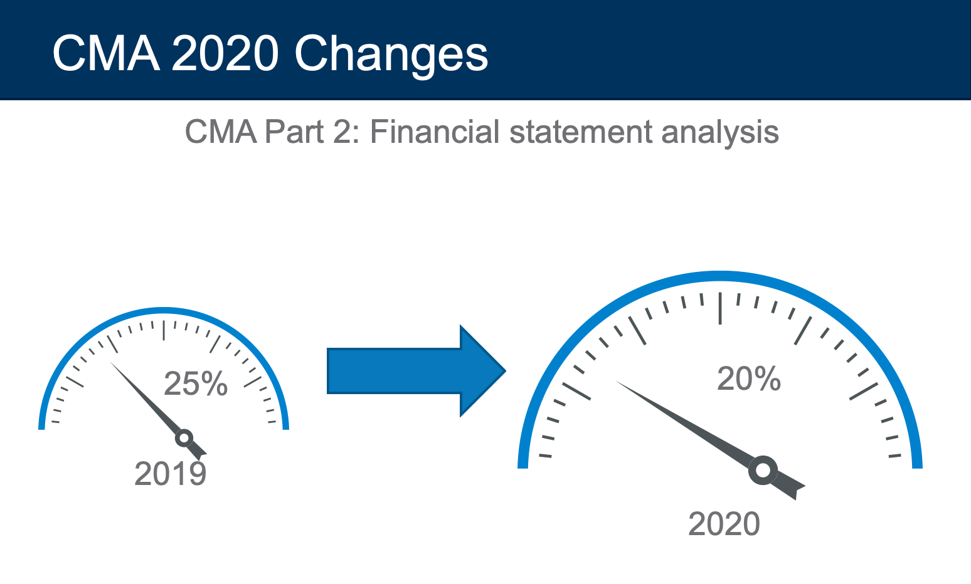Click the 20% label
The height and width of the screenshot is (584, 971).
[749, 379]
